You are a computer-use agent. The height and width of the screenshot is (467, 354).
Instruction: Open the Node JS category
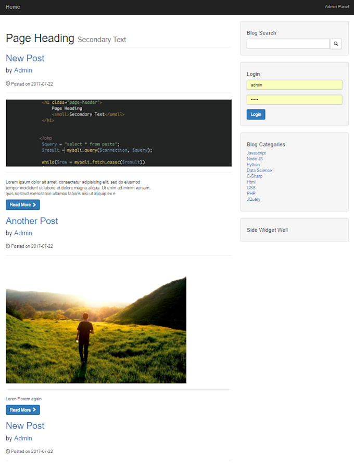[255, 159]
